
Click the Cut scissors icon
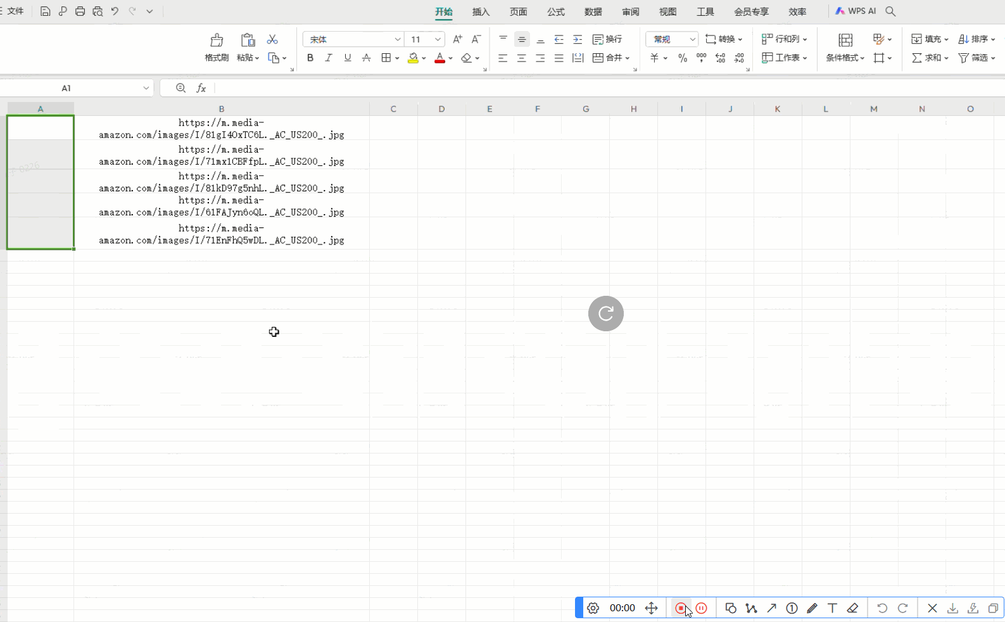point(272,39)
